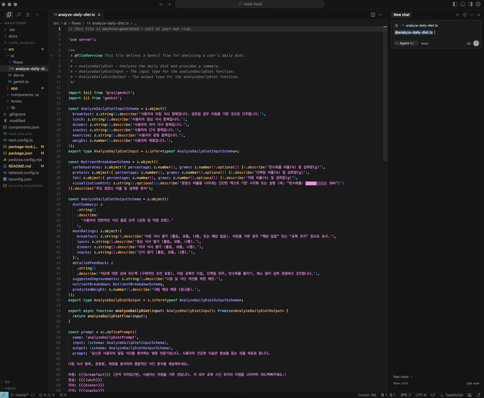Toggle bottom panel layout button

463,4
